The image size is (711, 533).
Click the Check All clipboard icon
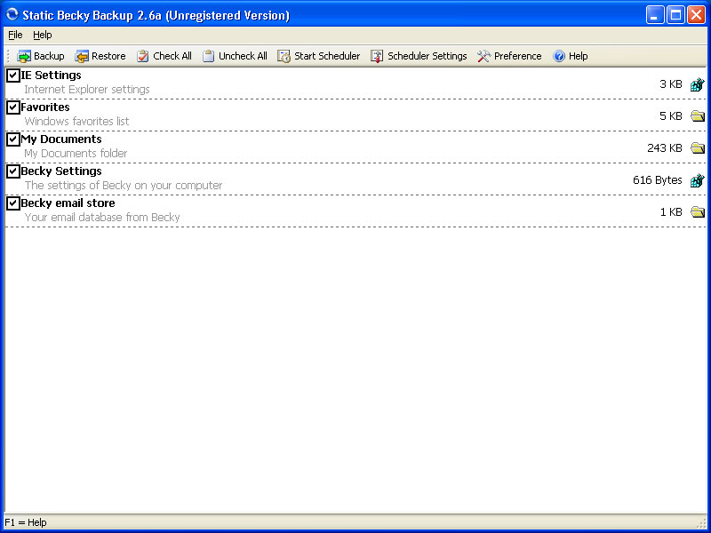tap(143, 56)
